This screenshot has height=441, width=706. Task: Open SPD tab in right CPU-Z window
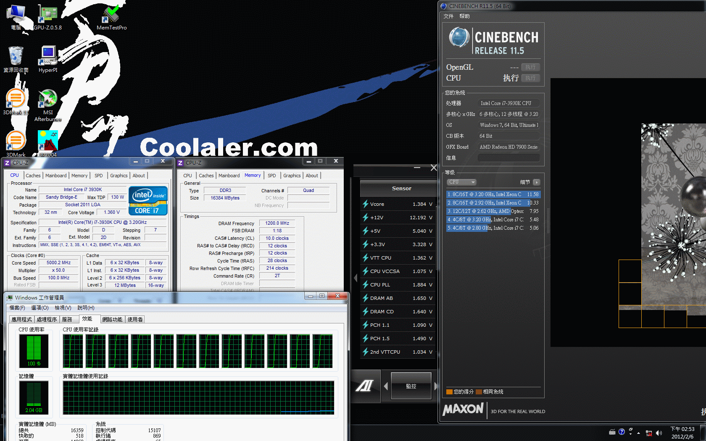click(x=272, y=176)
